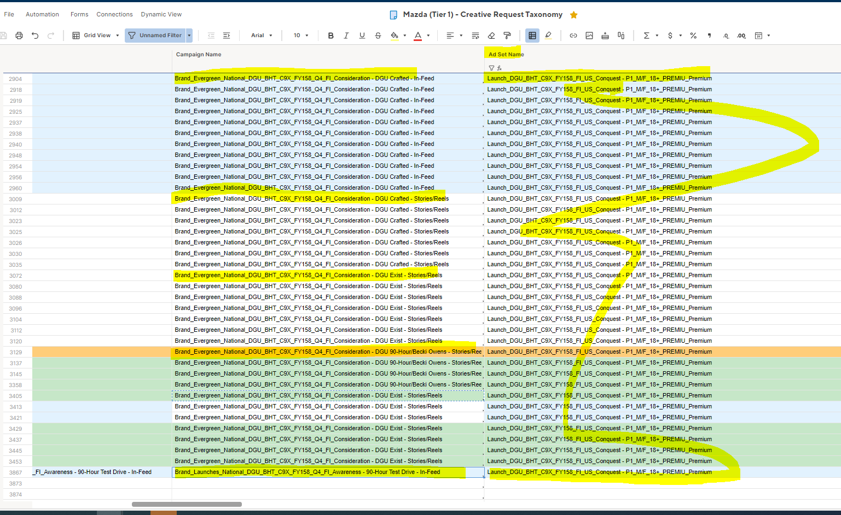Select row number 2904
The image size is (841, 515).
point(16,79)
